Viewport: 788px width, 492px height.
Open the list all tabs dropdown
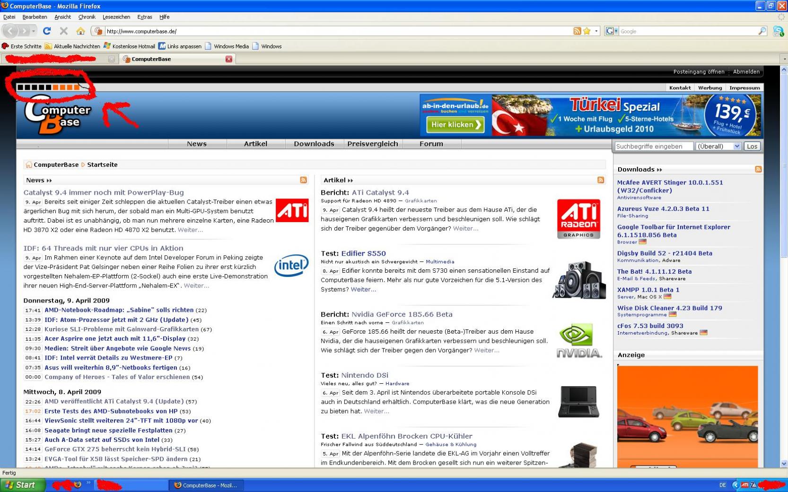click(784, 59)
